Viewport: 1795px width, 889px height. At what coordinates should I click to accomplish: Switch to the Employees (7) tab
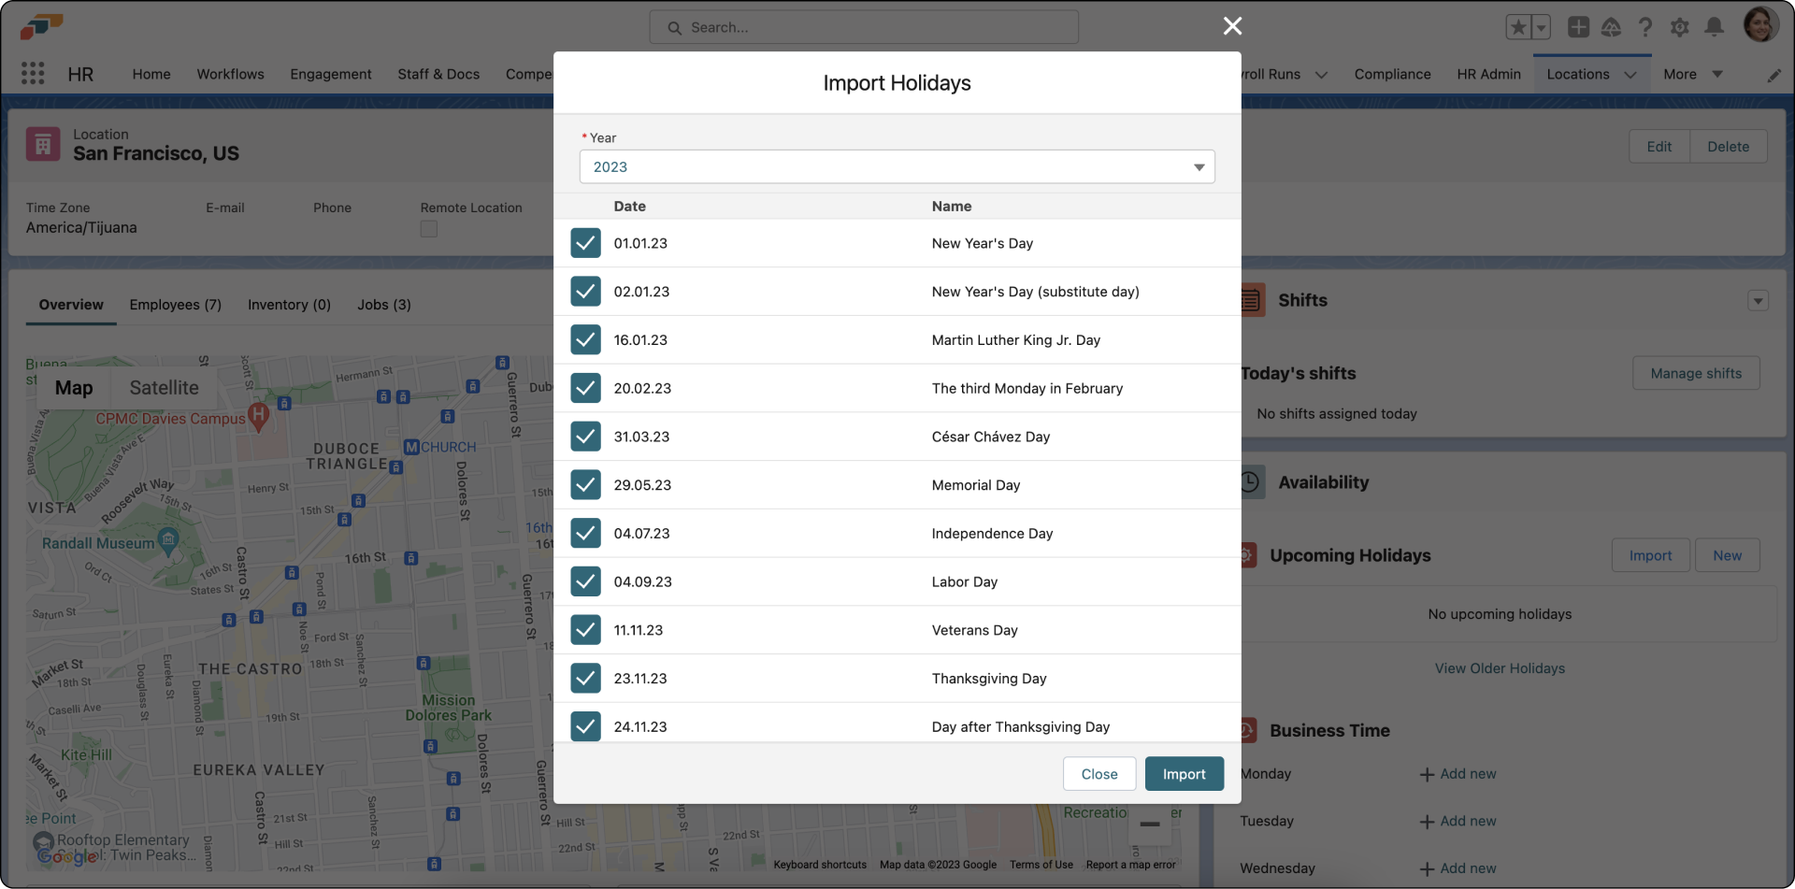click(x=175, y=305)
